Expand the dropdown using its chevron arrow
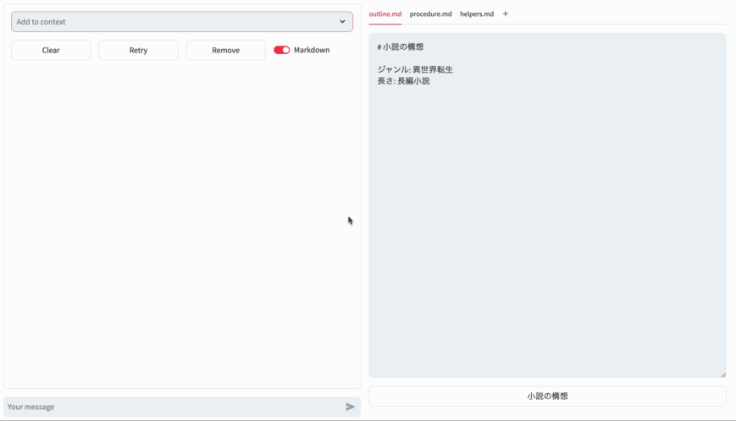 coord(342,22)
